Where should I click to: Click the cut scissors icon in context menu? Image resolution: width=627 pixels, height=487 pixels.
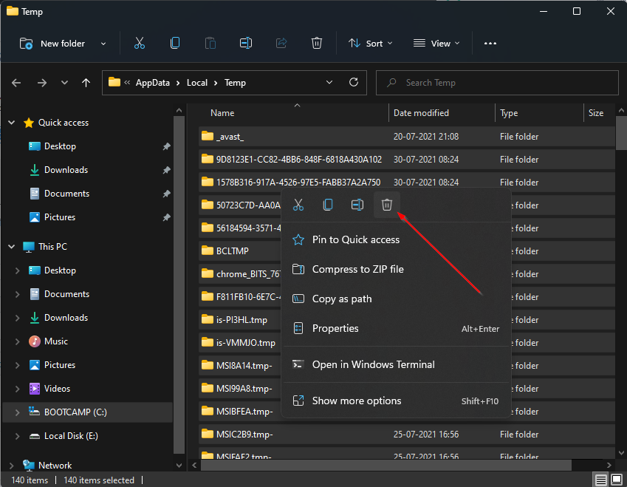point(298,205)
